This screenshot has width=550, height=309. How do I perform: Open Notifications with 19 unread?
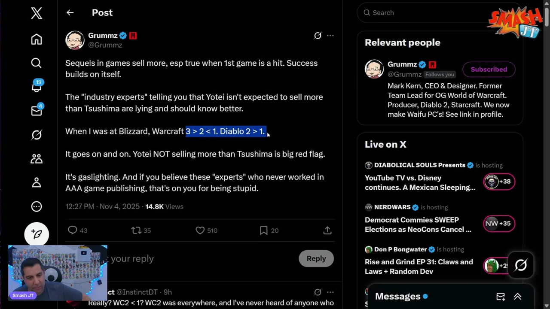pos(37,87)
